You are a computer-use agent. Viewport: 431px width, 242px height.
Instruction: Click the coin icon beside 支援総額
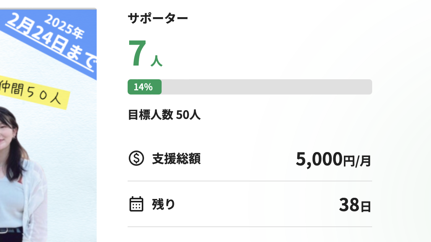136,159
